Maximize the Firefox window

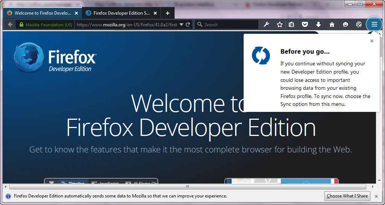pyautogui.click(x=360, y=4)
